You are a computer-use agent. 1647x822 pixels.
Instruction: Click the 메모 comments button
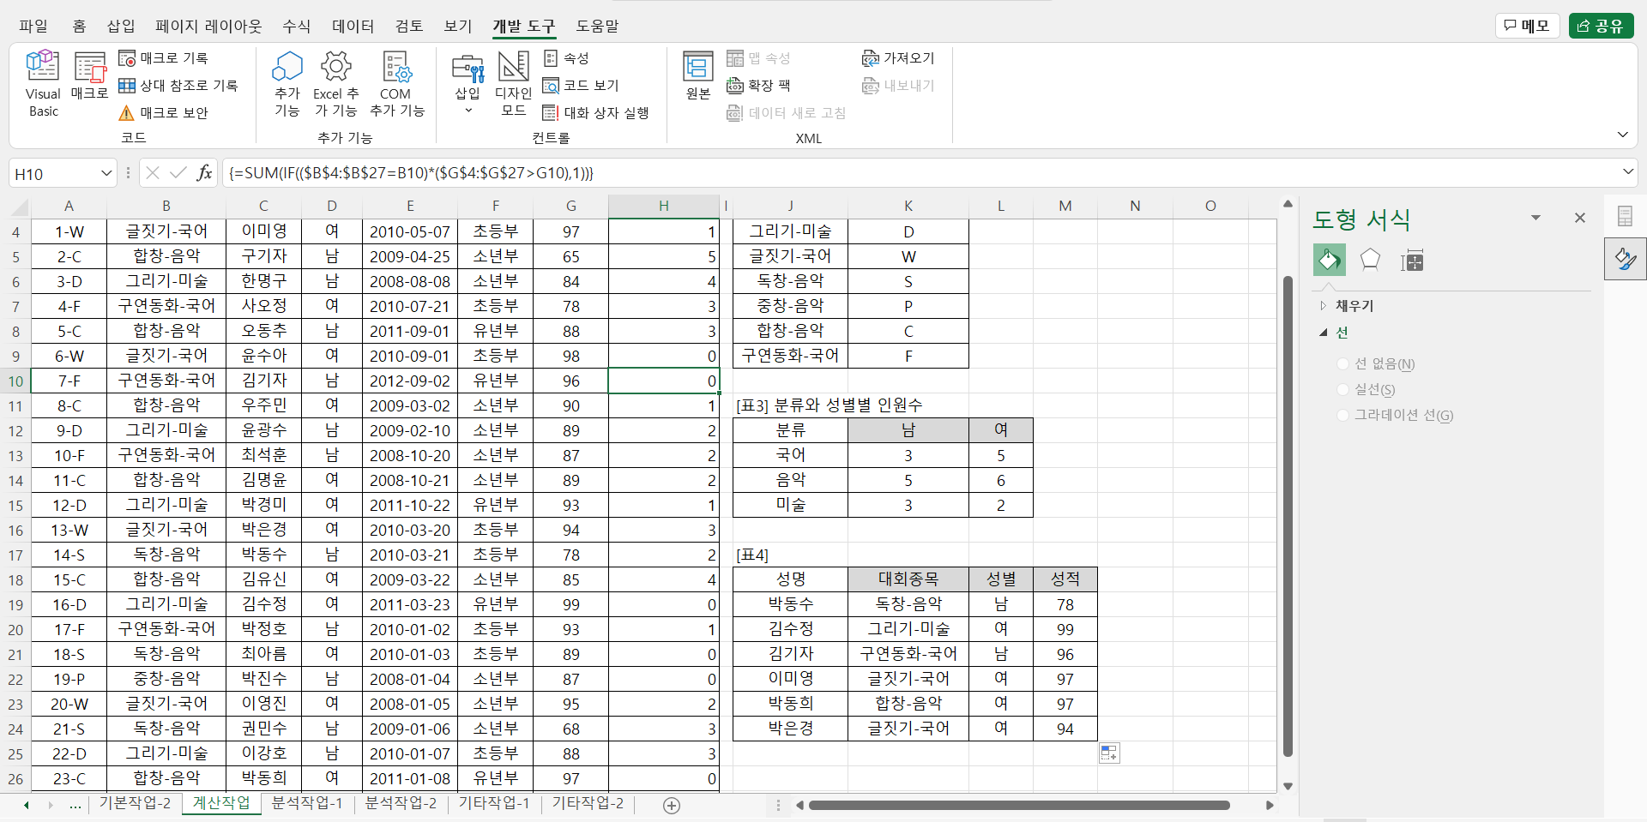[x=1528, y=26]
